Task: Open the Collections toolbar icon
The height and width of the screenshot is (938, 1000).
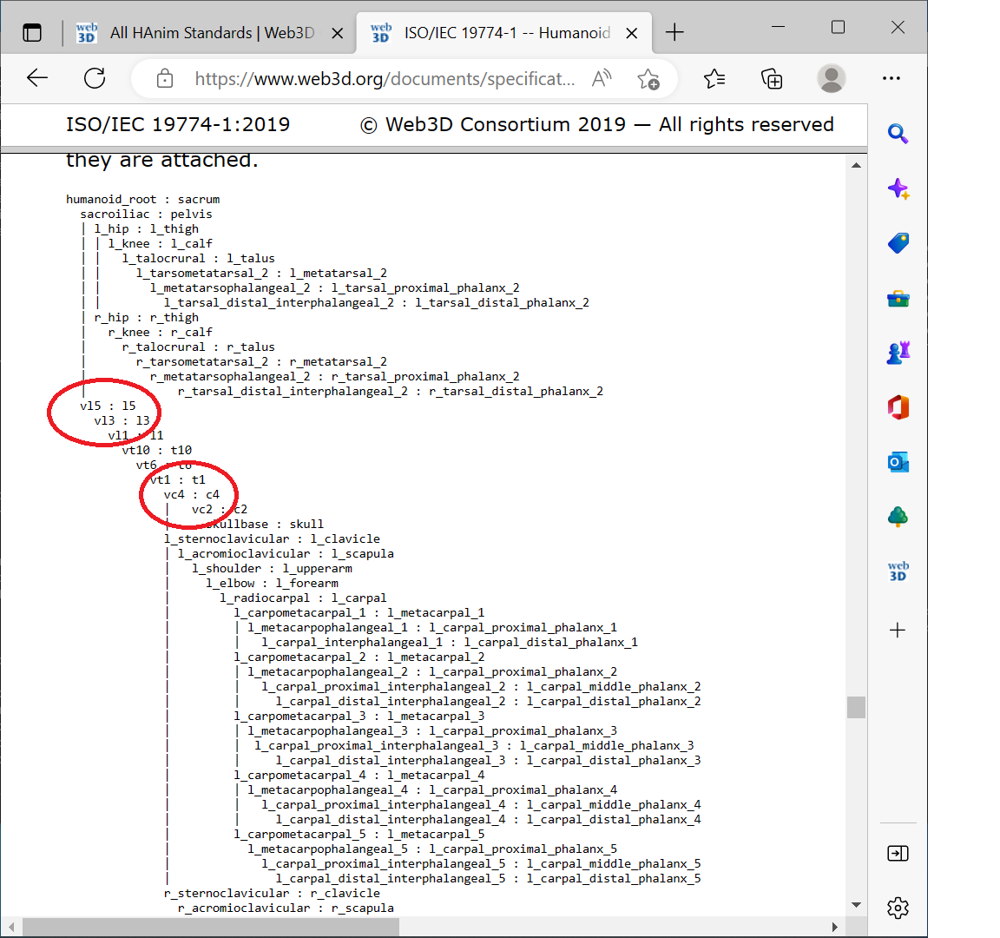Action: 771,79
